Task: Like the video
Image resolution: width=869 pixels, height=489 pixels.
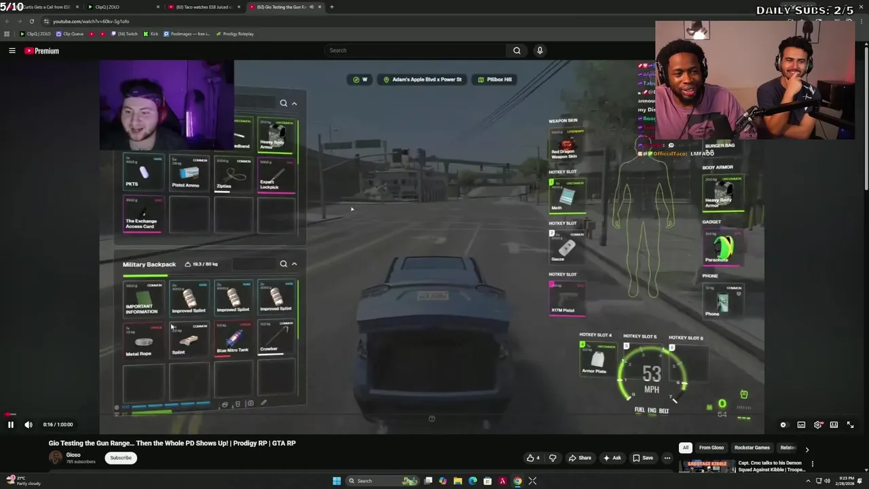Action: pyautogui.click(x=534, y=458)
